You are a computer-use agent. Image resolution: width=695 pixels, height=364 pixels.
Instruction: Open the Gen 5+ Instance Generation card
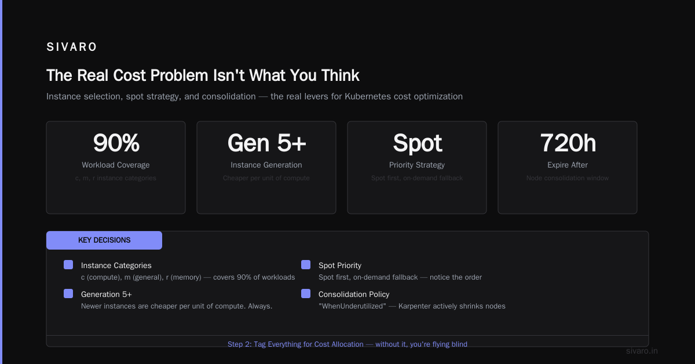click(x=266, y=168)
